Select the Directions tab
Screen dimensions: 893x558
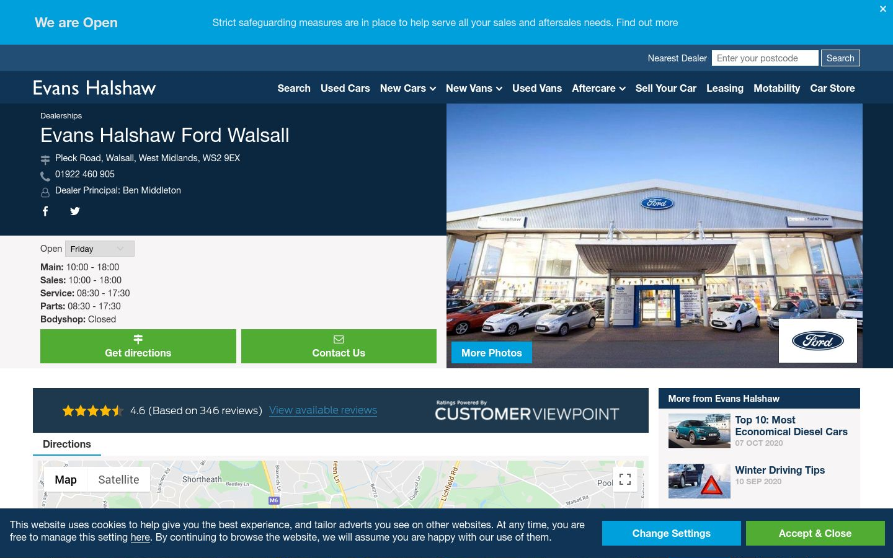coord(67,444)
